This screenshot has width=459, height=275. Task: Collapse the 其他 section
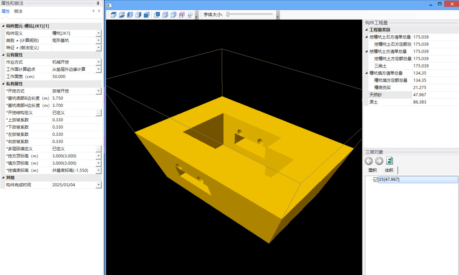tap(3, 177)
